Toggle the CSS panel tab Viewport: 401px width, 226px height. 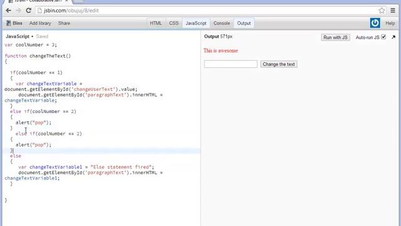coord(174,23)
